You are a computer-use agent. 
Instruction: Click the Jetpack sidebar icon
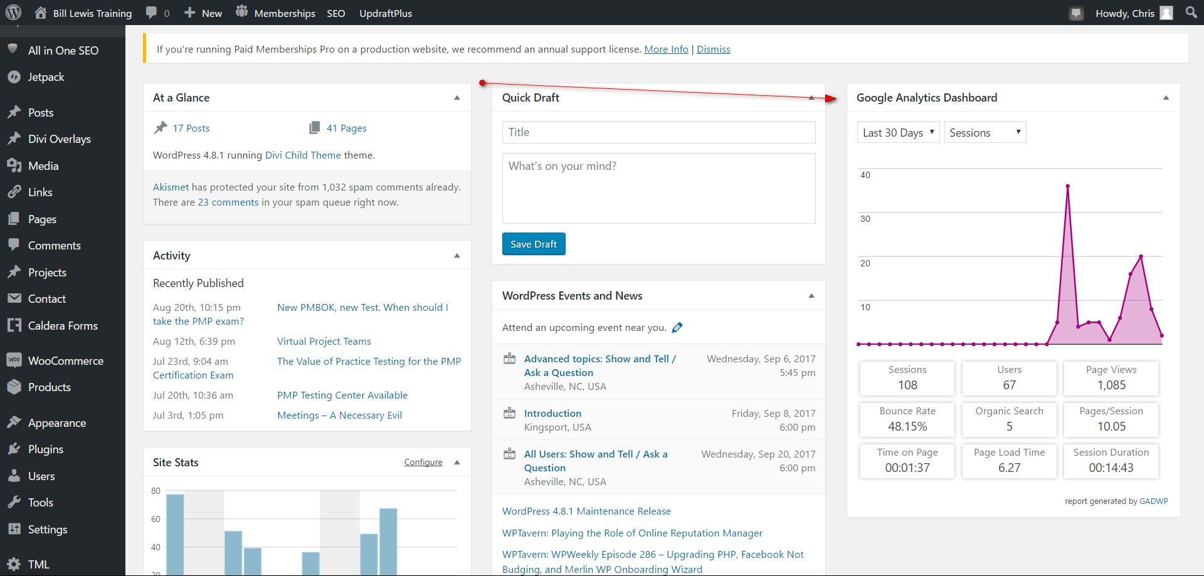coord(14,77)
